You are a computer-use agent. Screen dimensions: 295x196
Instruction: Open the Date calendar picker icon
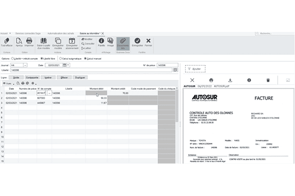tap(65, 65)
